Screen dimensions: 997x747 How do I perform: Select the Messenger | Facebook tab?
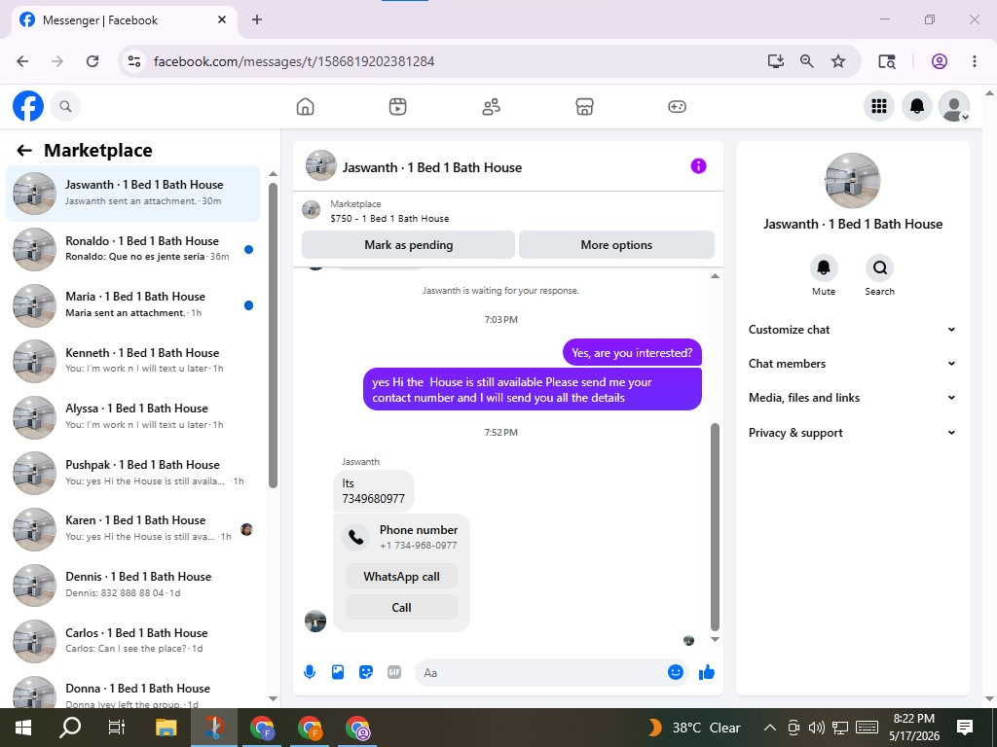[x=124, y=20]
